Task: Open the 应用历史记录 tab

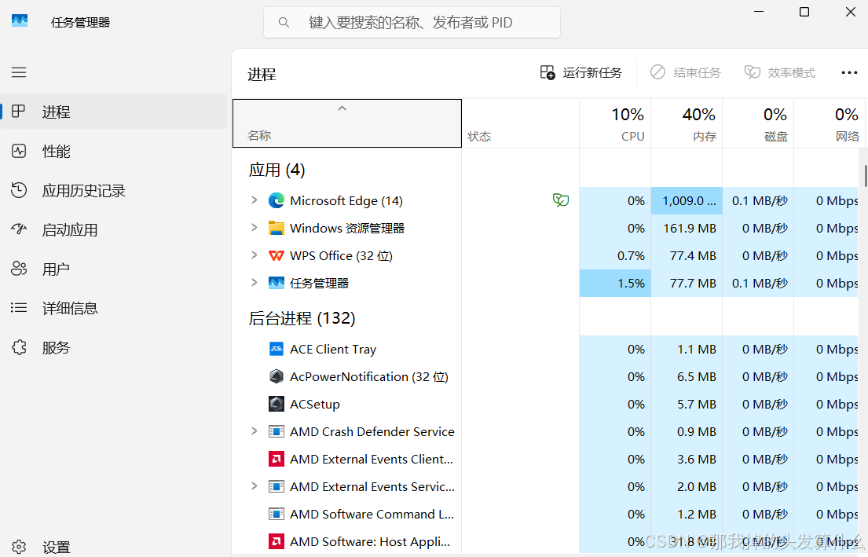Action: [x=113, y=190]
